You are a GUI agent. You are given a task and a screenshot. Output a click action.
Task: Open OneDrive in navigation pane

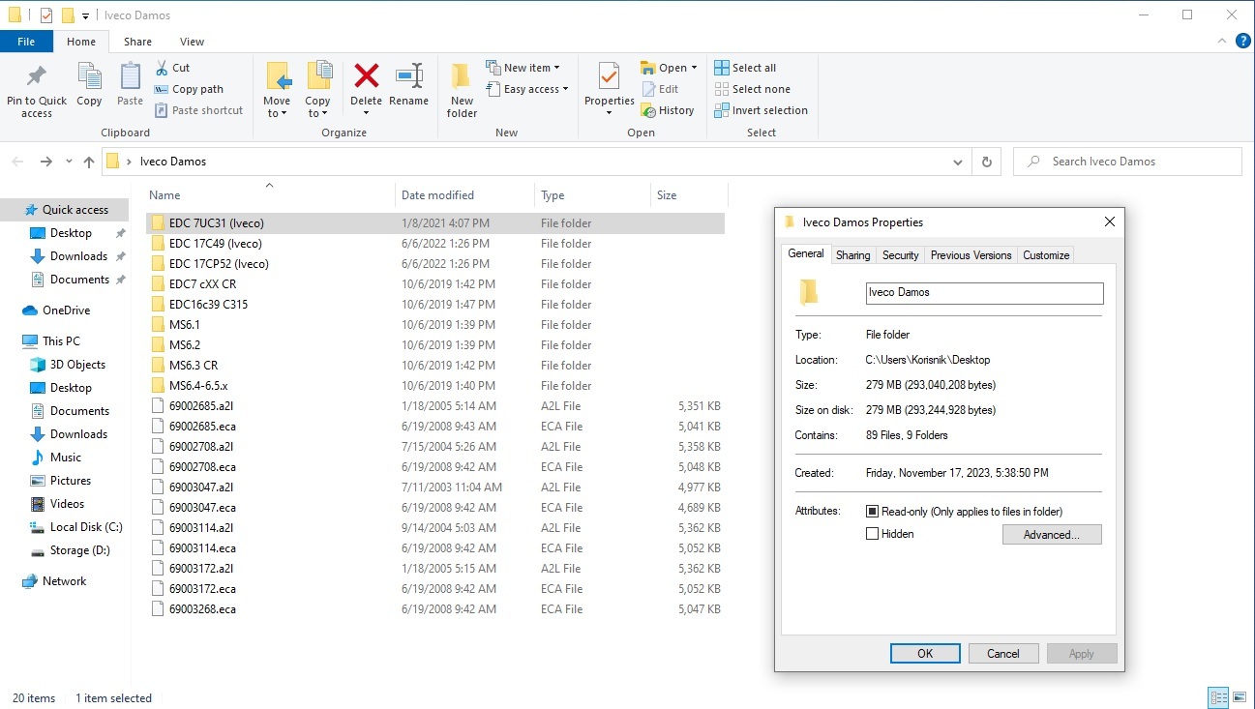66,310
